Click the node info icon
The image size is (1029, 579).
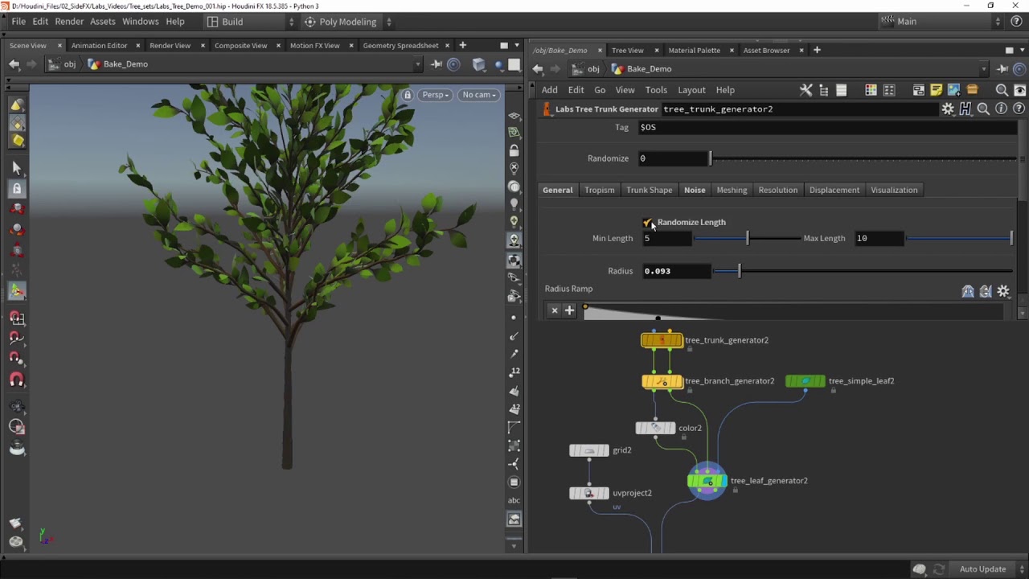coord(1001,109)
